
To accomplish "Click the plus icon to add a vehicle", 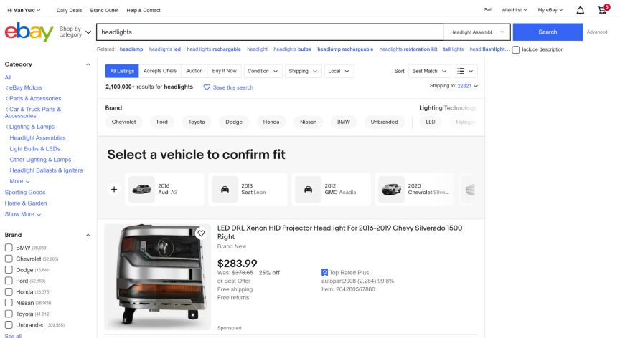I will 113,190.
